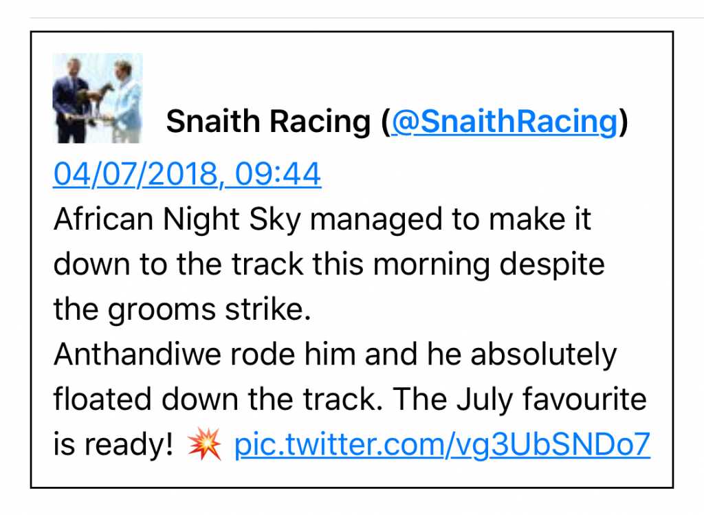This screenshot has height=515, width=704.
Task: Click the man in blue suit in avatar
Action: [71, 98]
